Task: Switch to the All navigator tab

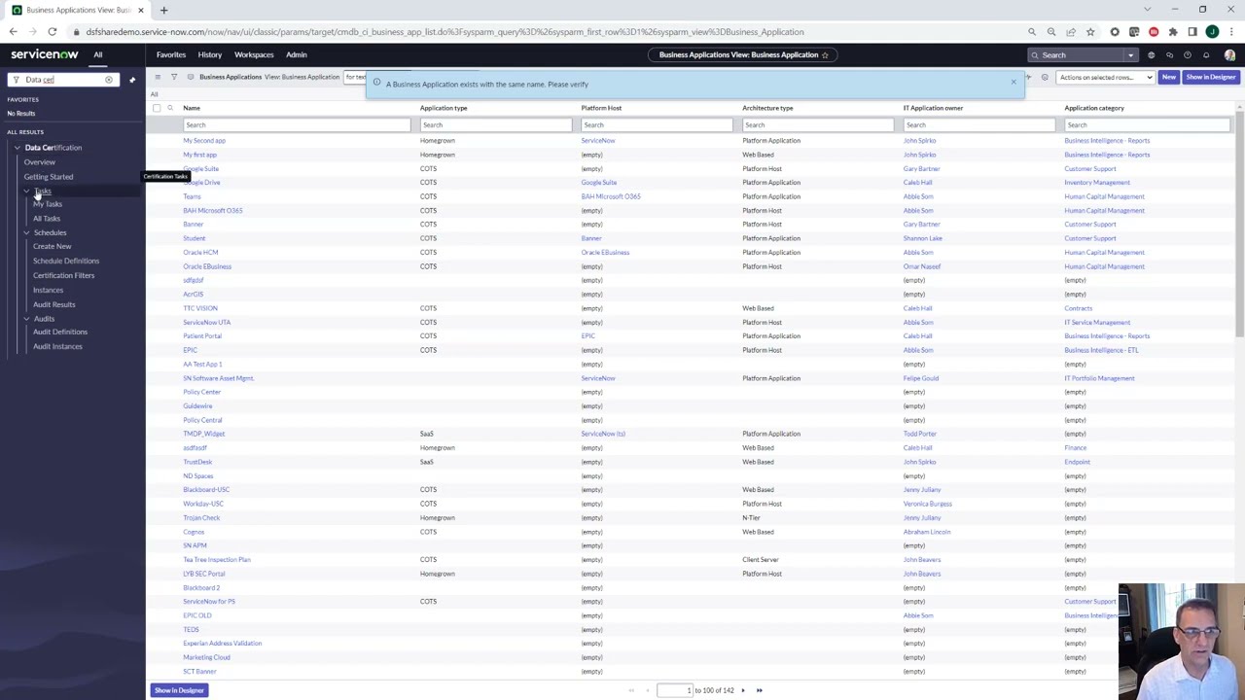Action: coord(97,54)
